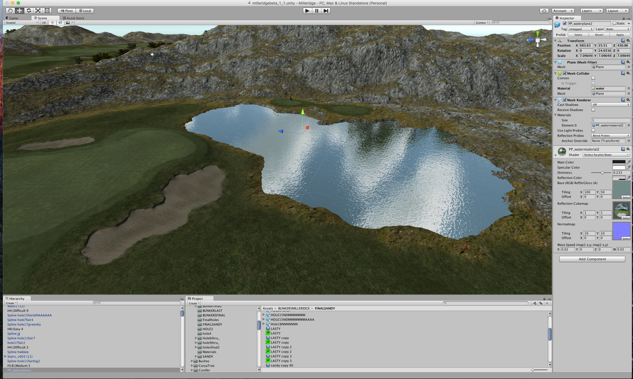This screenshot has width=633, height=379.
Task: Open the Layer dropdown set to Water
Action: (618, 29)
